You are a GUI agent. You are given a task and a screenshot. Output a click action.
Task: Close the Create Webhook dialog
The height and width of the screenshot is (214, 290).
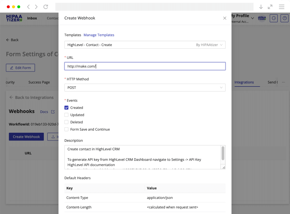point(225,18)
